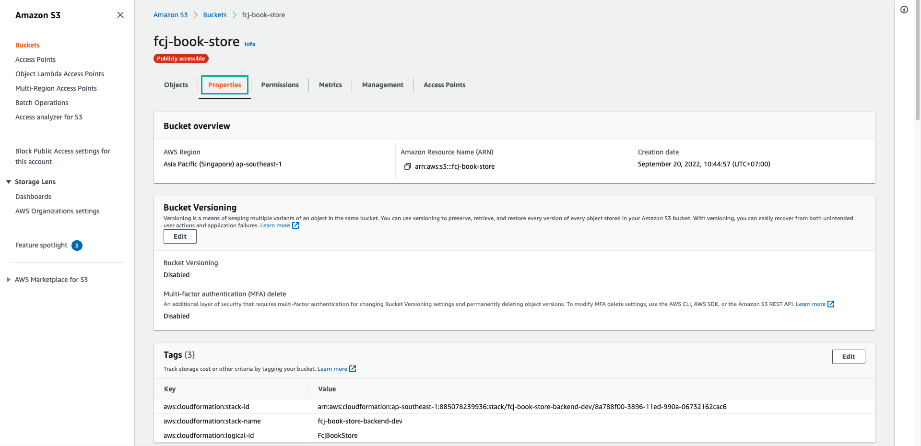Click the Publicly accessible badge

click(x=181, y=59)
